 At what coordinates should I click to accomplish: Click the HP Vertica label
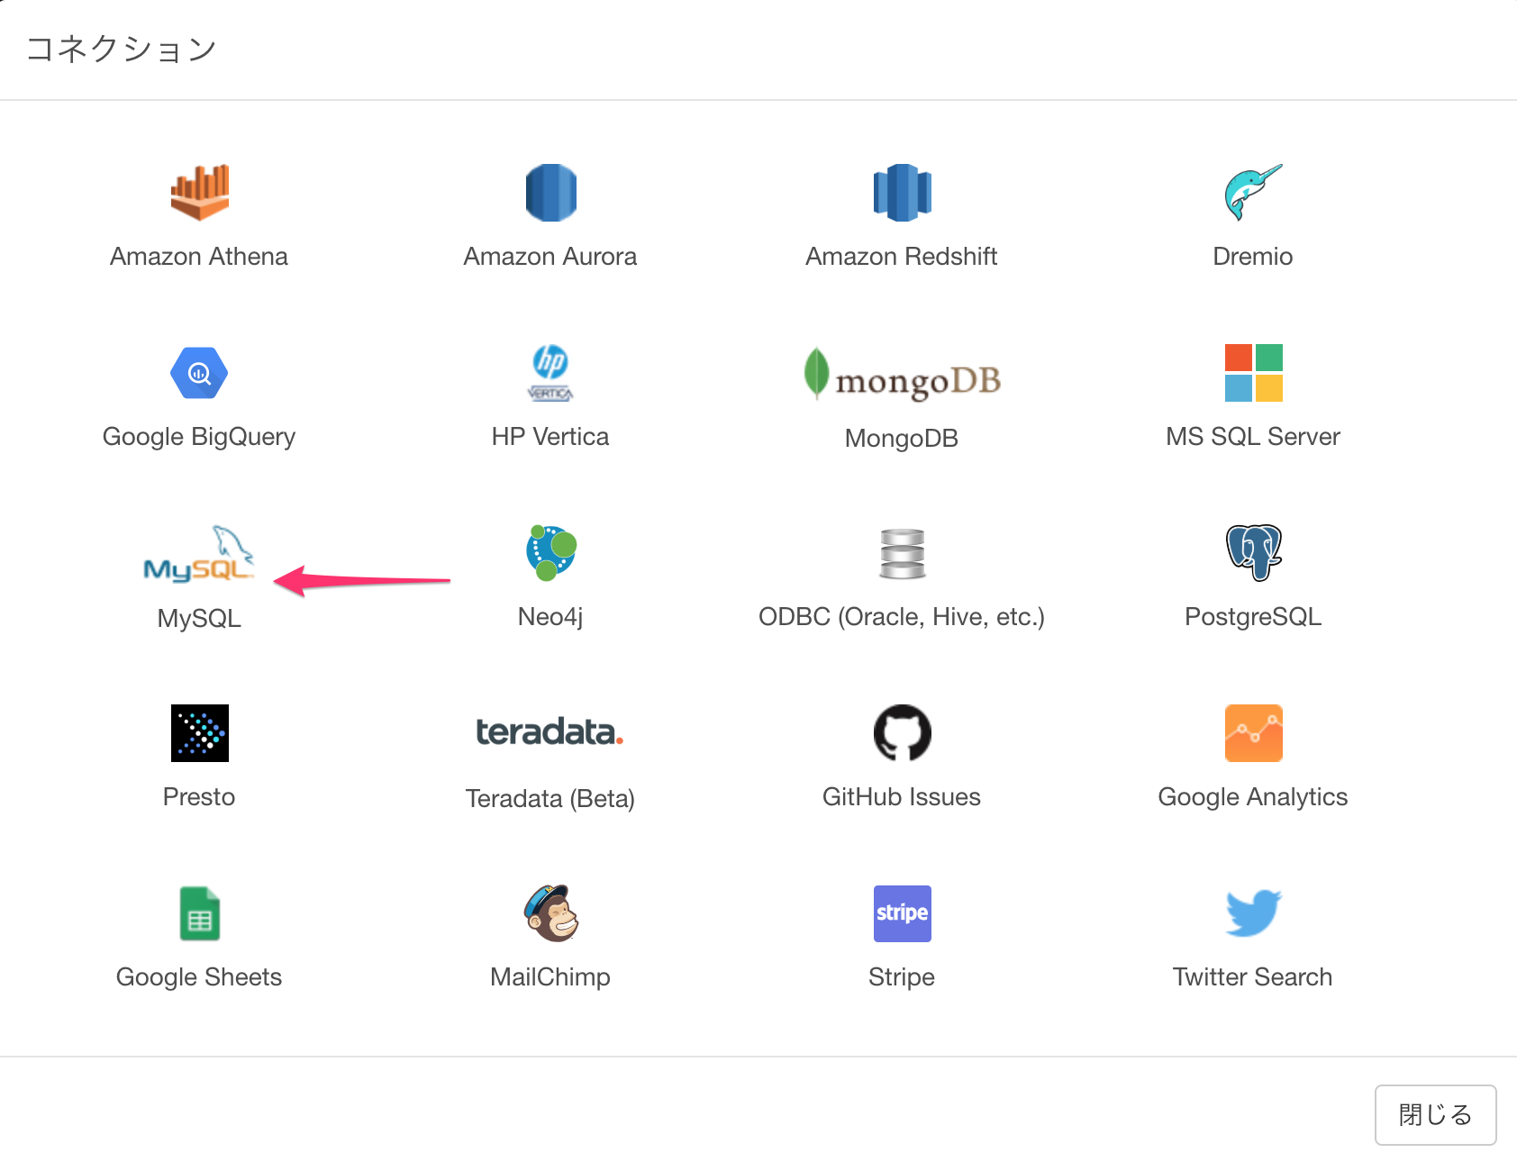[x=550, y=437]
